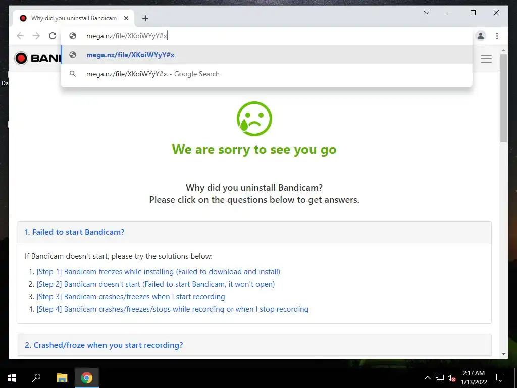Open the muted volume tray icon
This screenshot has width=517, height=388.
(x=452, y=378)
